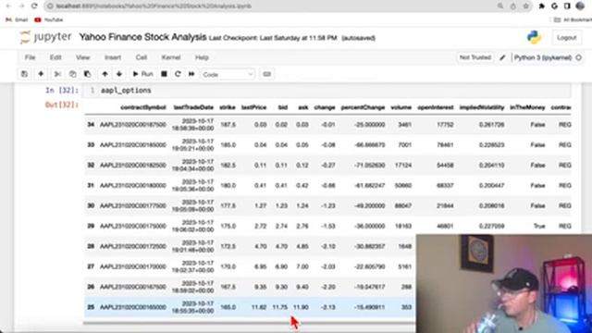Click the Out[32] output prompt area

[62, 105]
